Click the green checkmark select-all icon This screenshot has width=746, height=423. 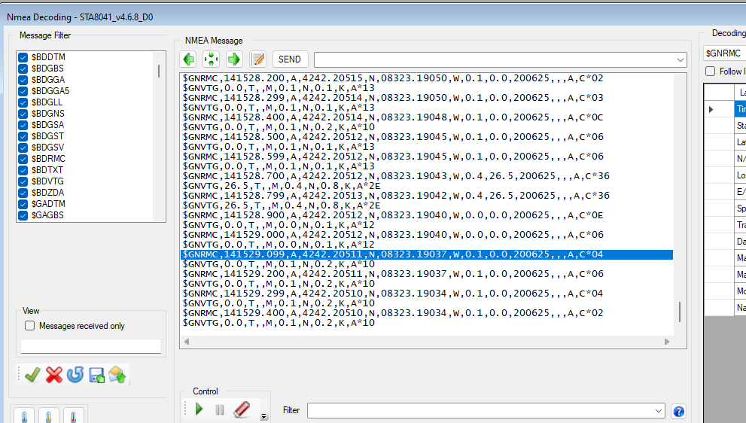(32, 375)
